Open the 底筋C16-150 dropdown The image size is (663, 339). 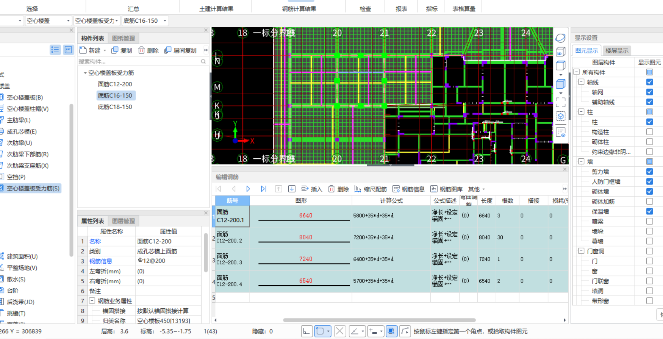pos(145,21)
